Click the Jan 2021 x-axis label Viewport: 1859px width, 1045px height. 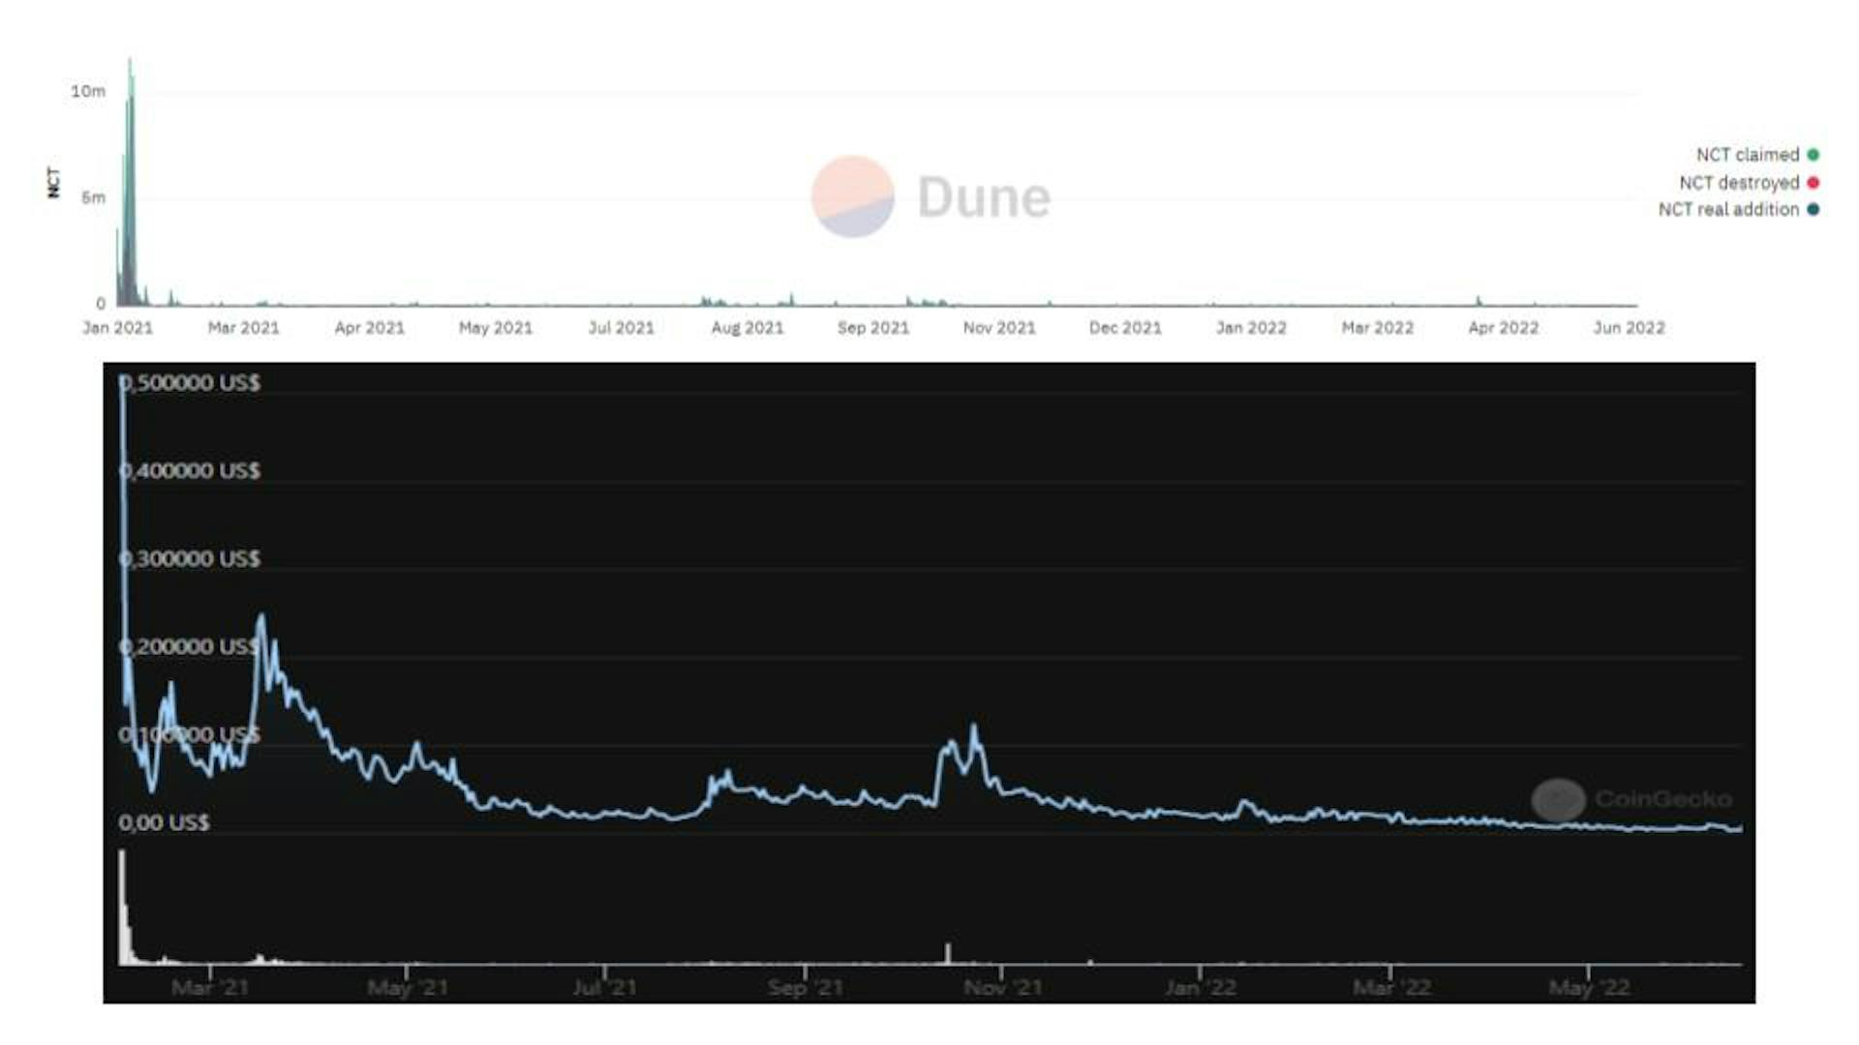[117, 328]
